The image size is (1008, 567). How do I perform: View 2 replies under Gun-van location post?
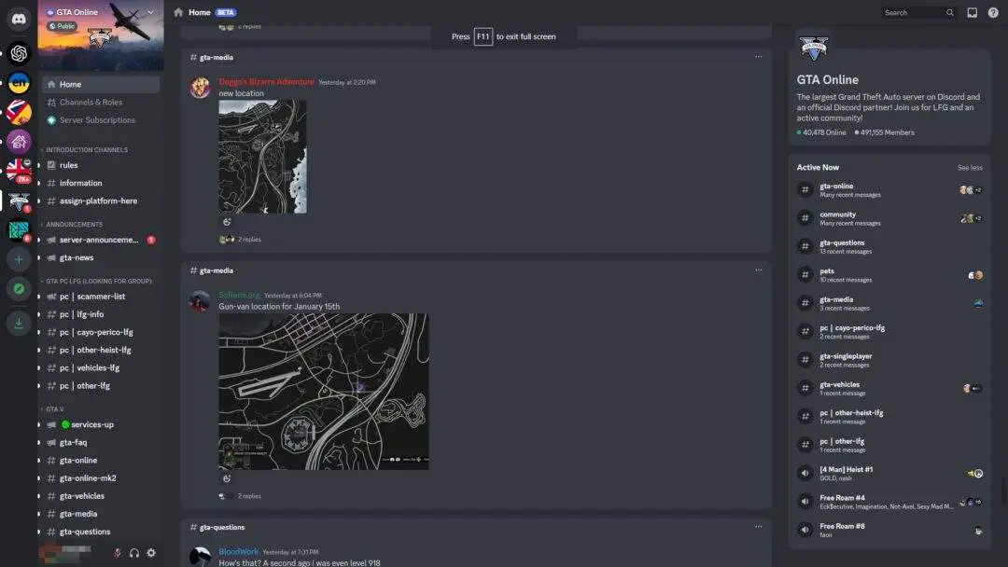[249, 496]
